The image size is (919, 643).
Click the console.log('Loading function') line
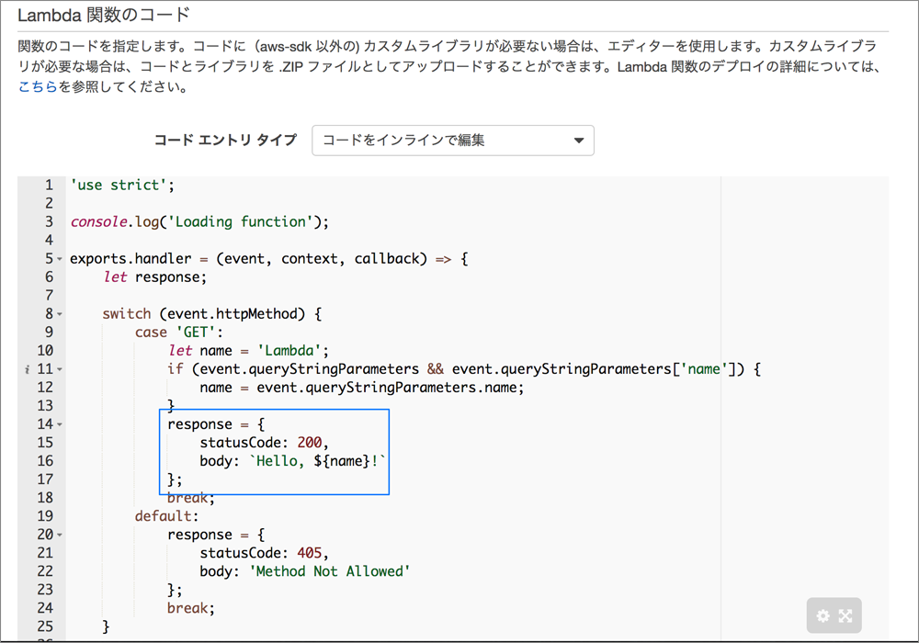[199, 222]
